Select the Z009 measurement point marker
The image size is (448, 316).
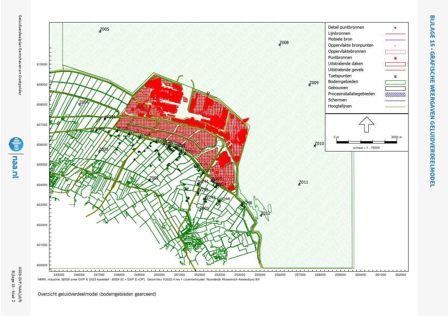click(x=310, y=85)
